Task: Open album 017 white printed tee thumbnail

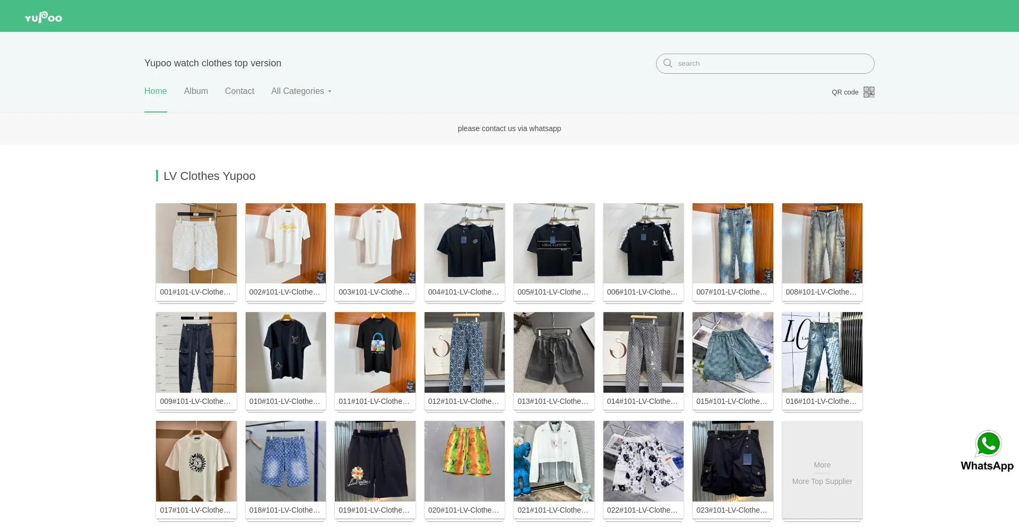Action: (x=196, y=461)
